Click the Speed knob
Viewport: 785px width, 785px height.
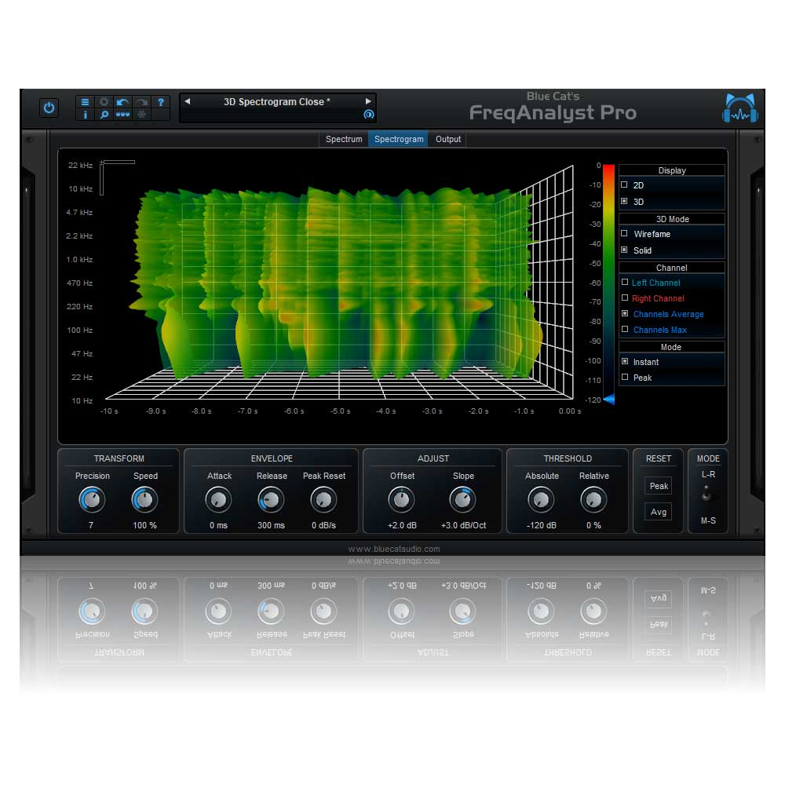144,499
